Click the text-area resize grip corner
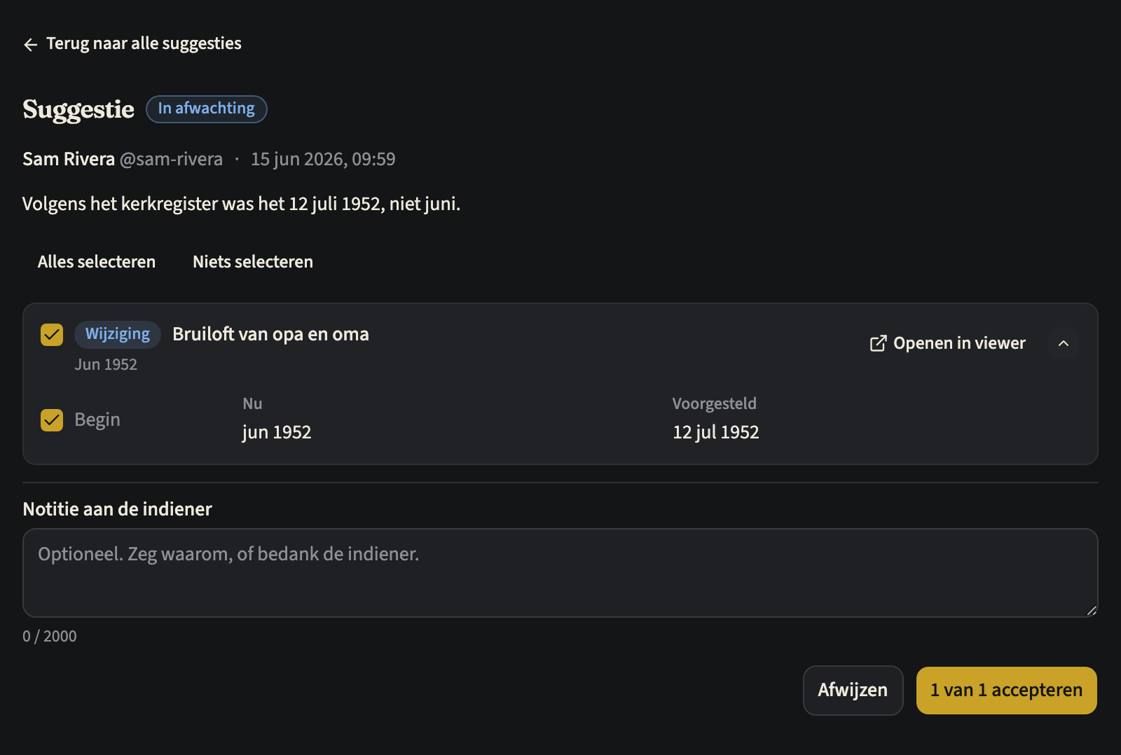1121x755 pixels. click(1092, 611)
